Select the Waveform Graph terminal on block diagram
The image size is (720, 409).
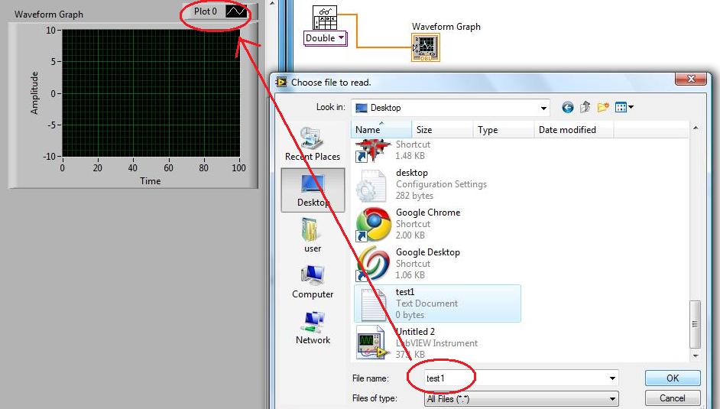425,47
